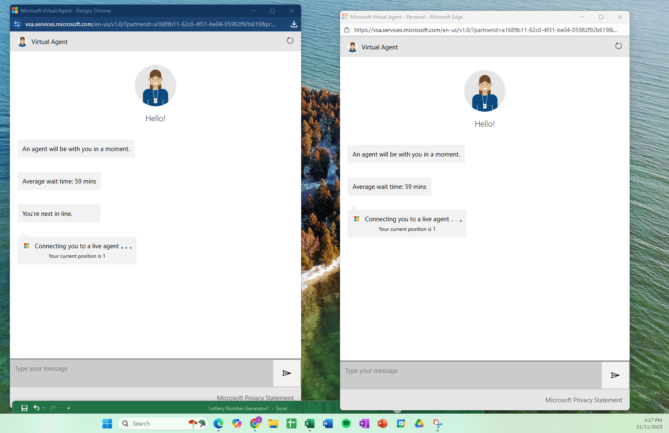669x433 pixels.
Task: Send the message in the Edge chat window
Action: click(x=615, y=375)
